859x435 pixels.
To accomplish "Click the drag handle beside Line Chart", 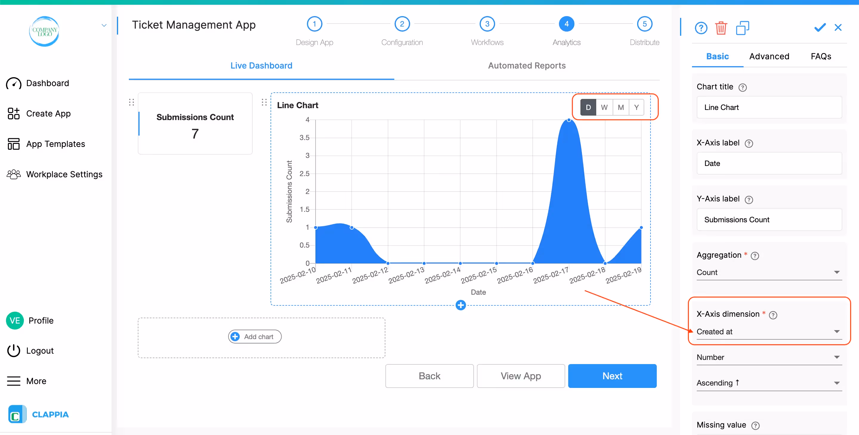I will pyautogui.click(x=264, y=102).
